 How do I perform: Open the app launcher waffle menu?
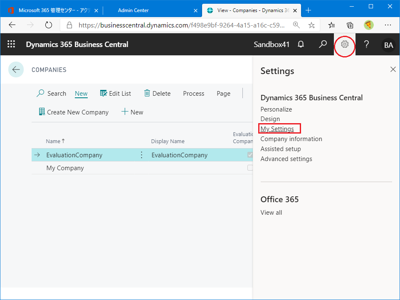[x=11, y=44]
